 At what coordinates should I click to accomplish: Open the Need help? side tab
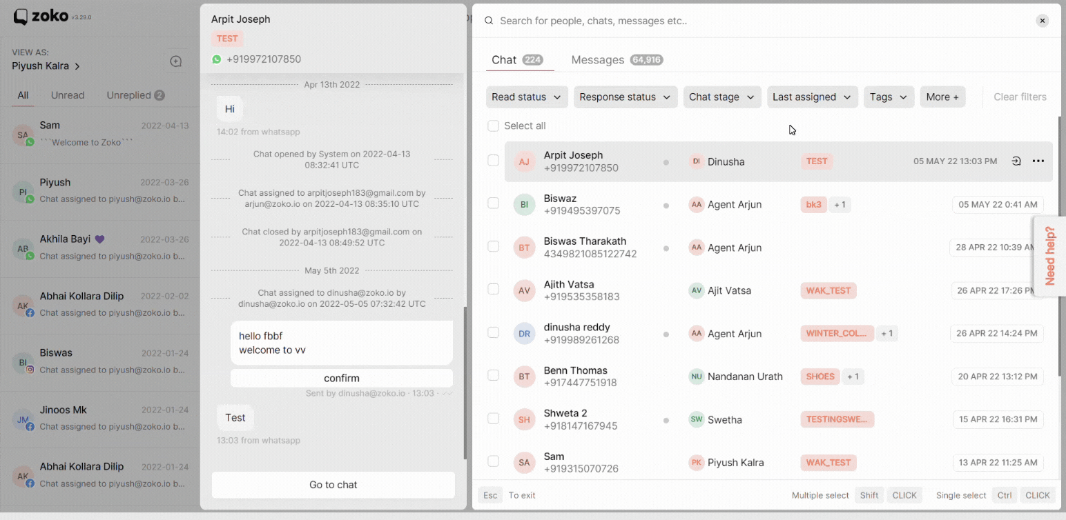pyautogui.click(x=1049, y=256)
